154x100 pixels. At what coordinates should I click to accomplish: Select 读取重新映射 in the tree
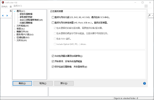(x=26, y=17)
